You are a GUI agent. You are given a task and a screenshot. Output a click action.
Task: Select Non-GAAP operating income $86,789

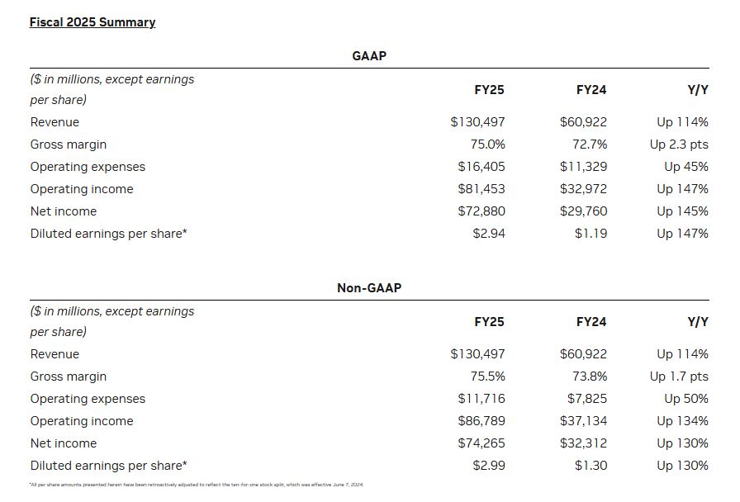pyautogui.click(x=481, y=421)
